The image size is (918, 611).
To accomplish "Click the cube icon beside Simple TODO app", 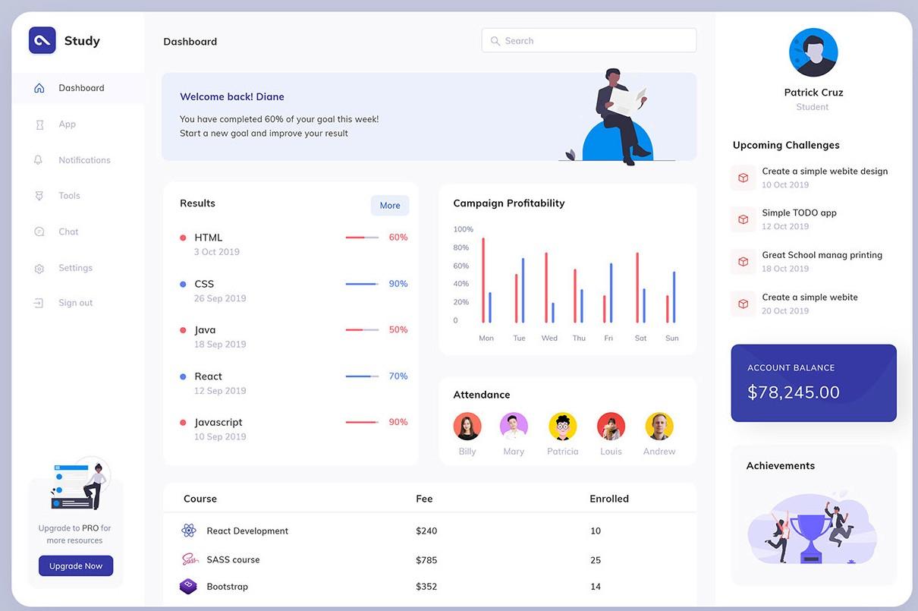I will 744,219.
